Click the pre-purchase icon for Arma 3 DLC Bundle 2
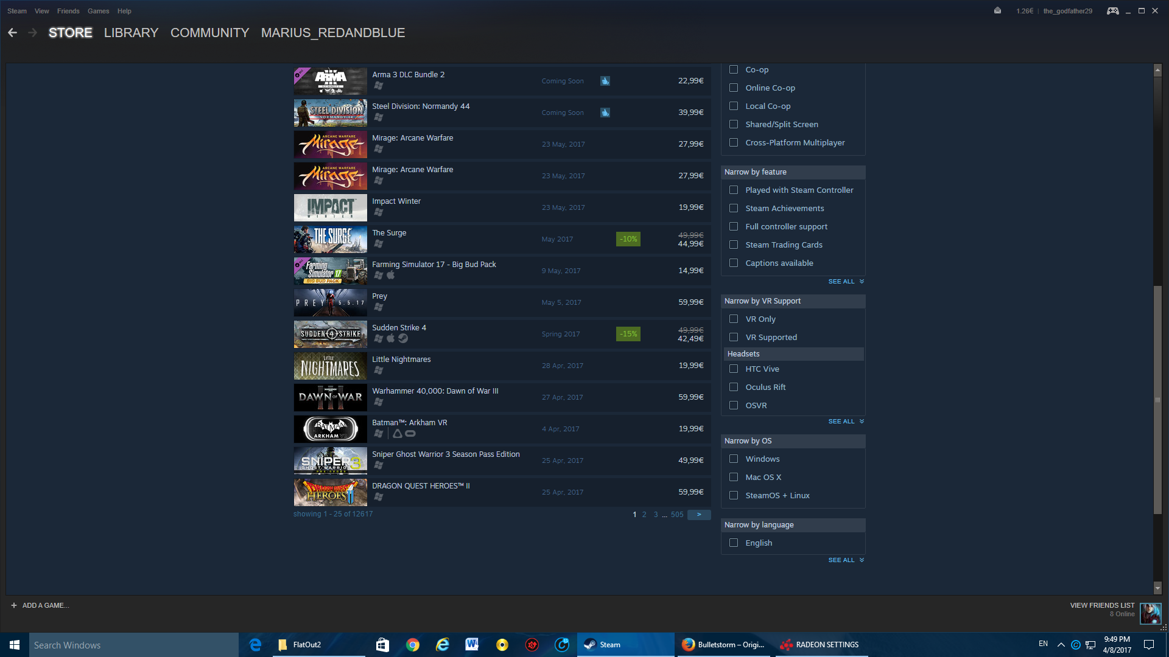 pyautogui.click(x=605, y=81)
